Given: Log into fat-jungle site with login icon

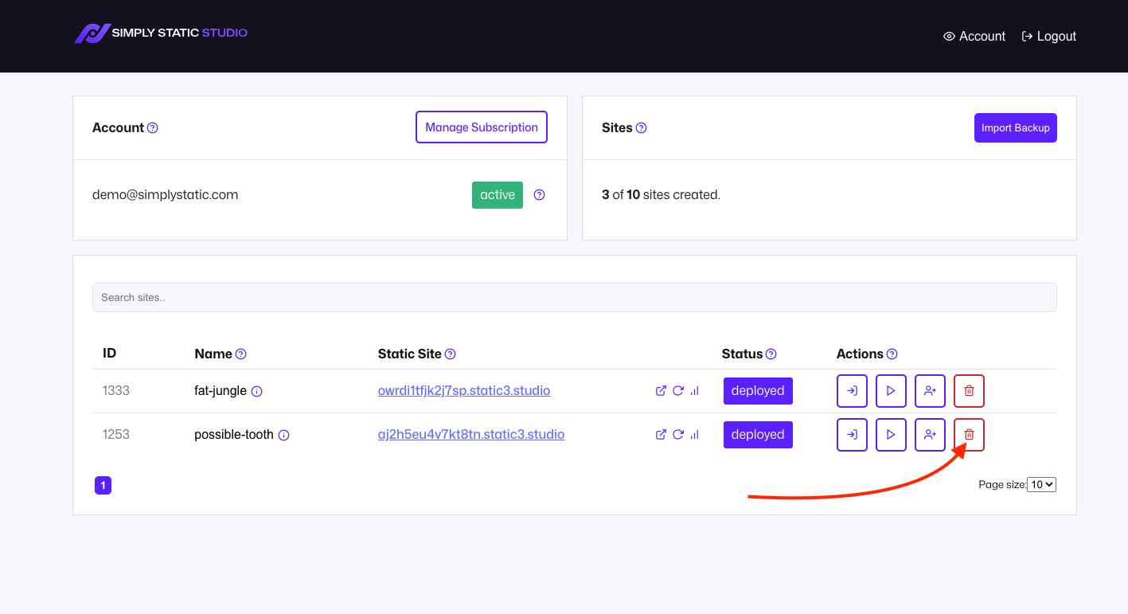Looking at the screenshot, I should [x=852, y=391].
